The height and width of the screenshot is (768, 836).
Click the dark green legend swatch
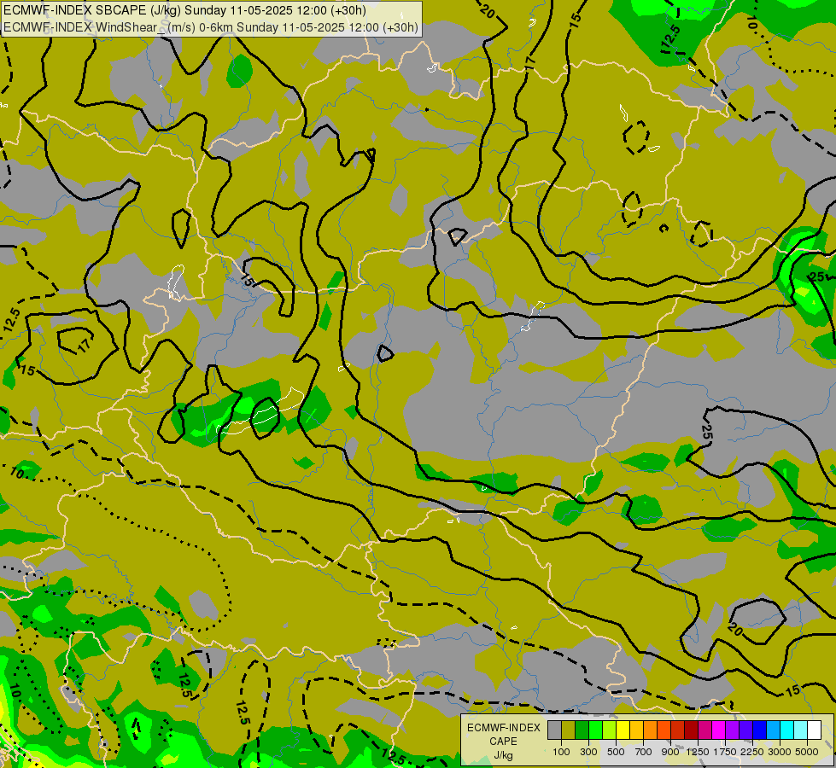click(582, 730)
